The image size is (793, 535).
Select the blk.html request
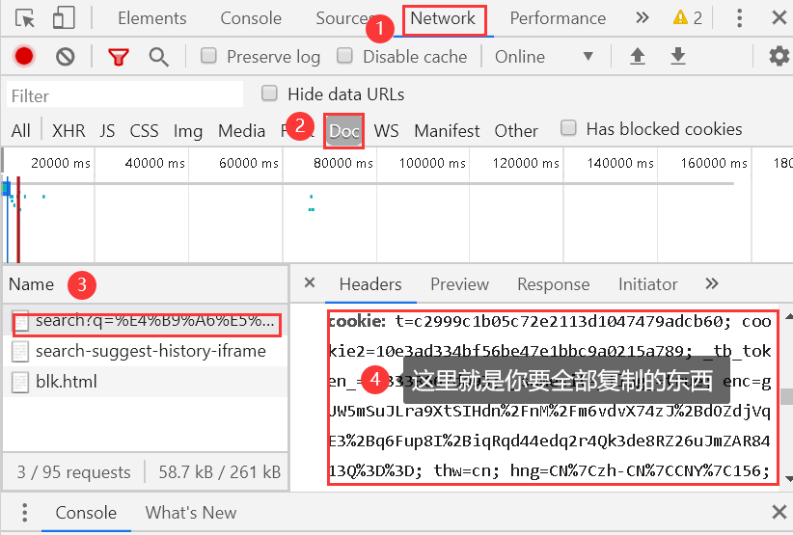coord(145,382)
